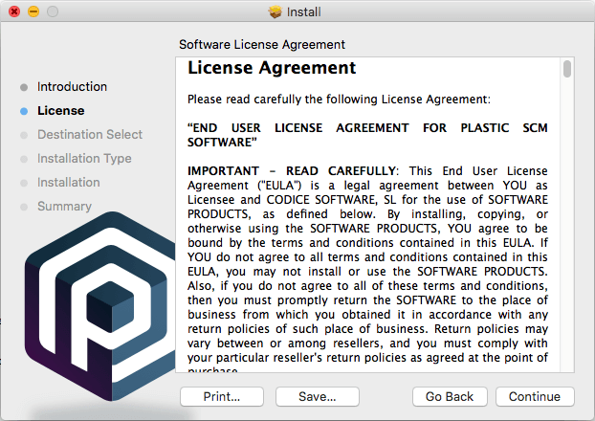Viewport: 595px width, 421px height.
Task: Click the Installation step in sidebar
Action: click(x=69, y=182)
